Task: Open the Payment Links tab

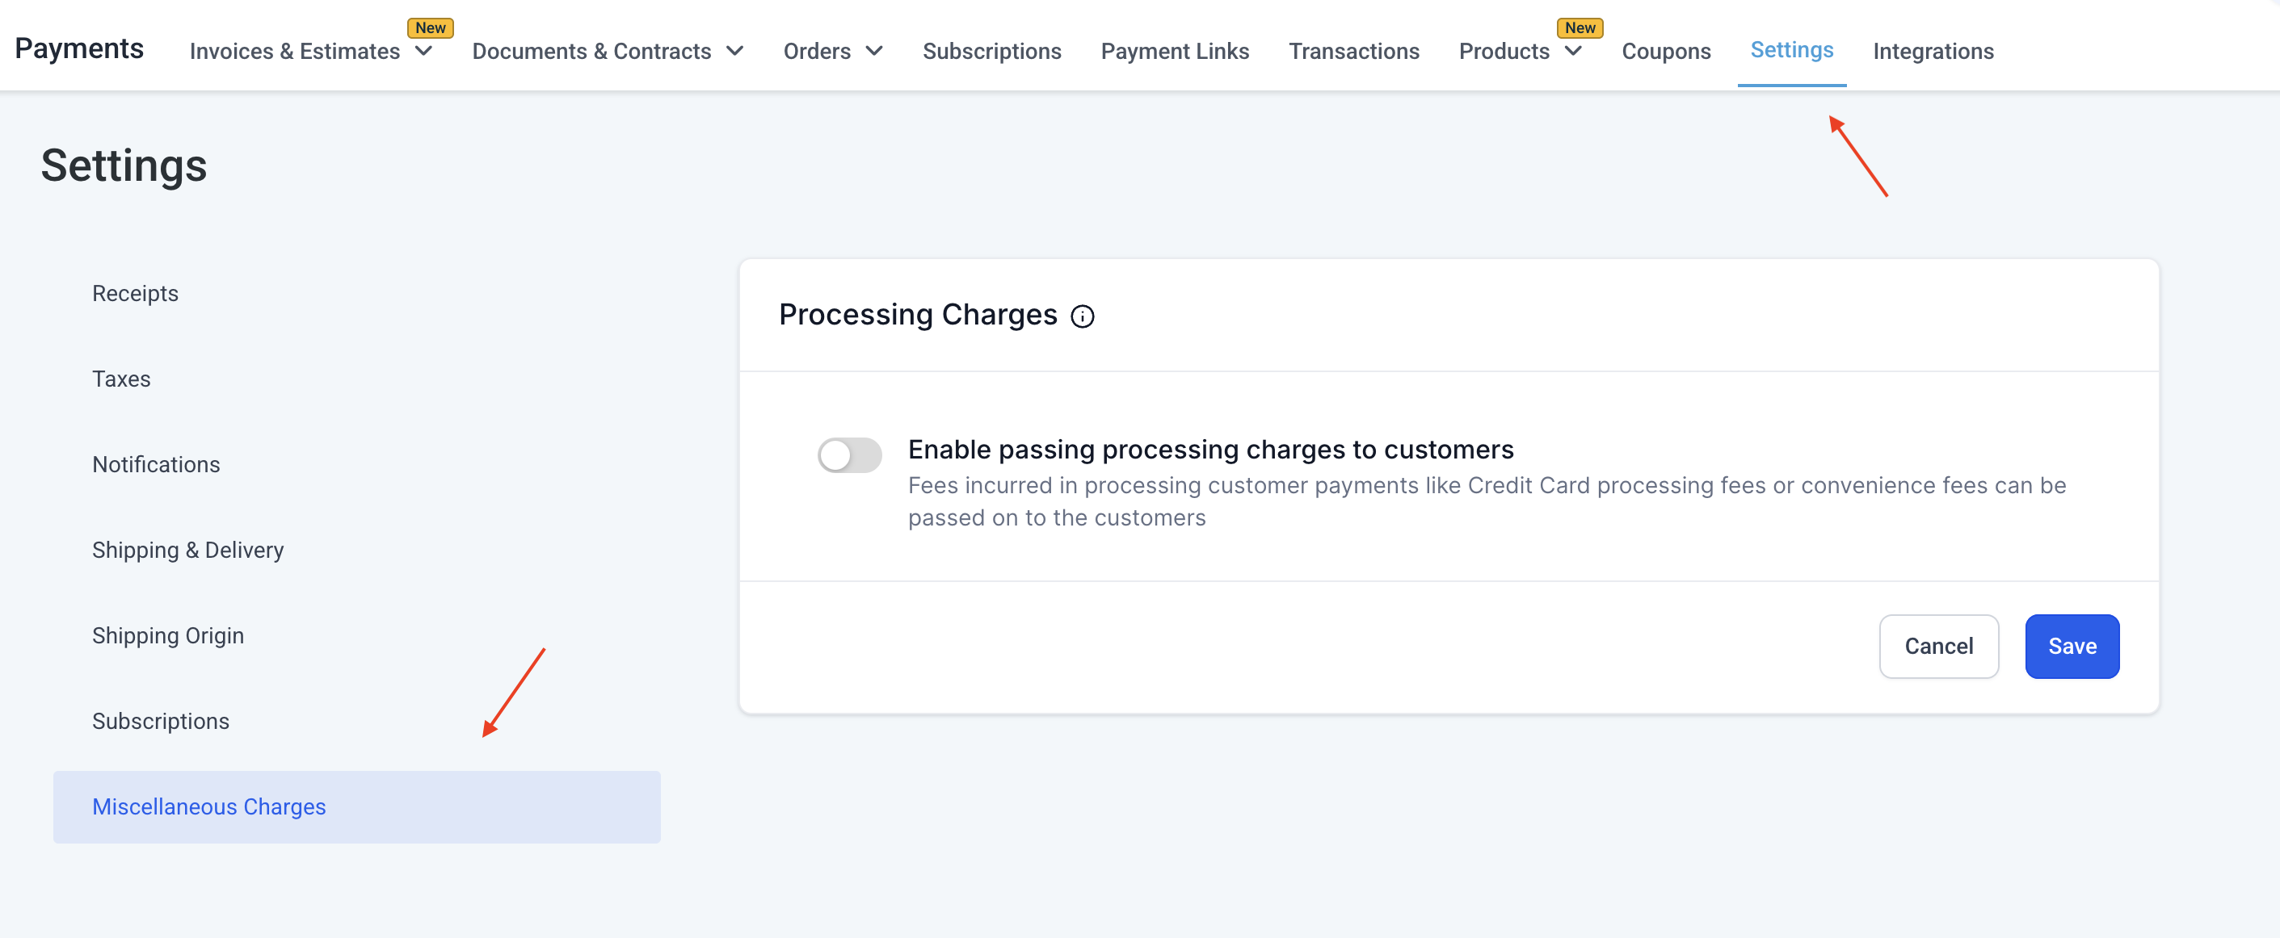Action: coord(1175,52)
